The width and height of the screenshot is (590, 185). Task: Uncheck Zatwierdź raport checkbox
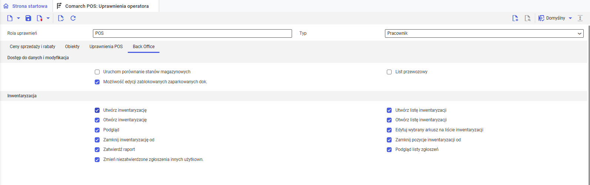[x=97, y=150]
